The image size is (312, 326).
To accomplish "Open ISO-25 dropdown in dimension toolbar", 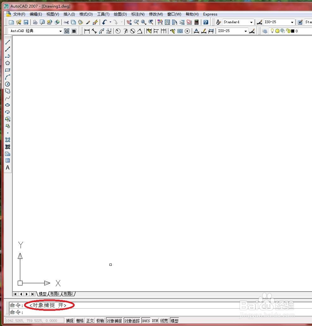I will (246, 31).
